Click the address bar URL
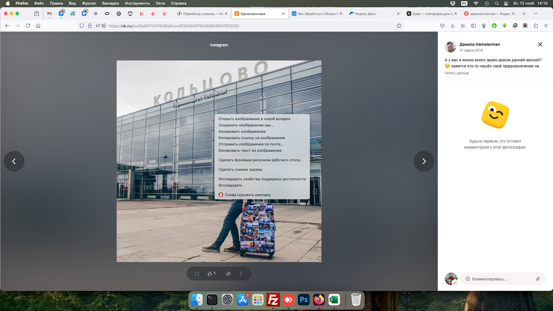The image size is (553, 311). point(174,26)
